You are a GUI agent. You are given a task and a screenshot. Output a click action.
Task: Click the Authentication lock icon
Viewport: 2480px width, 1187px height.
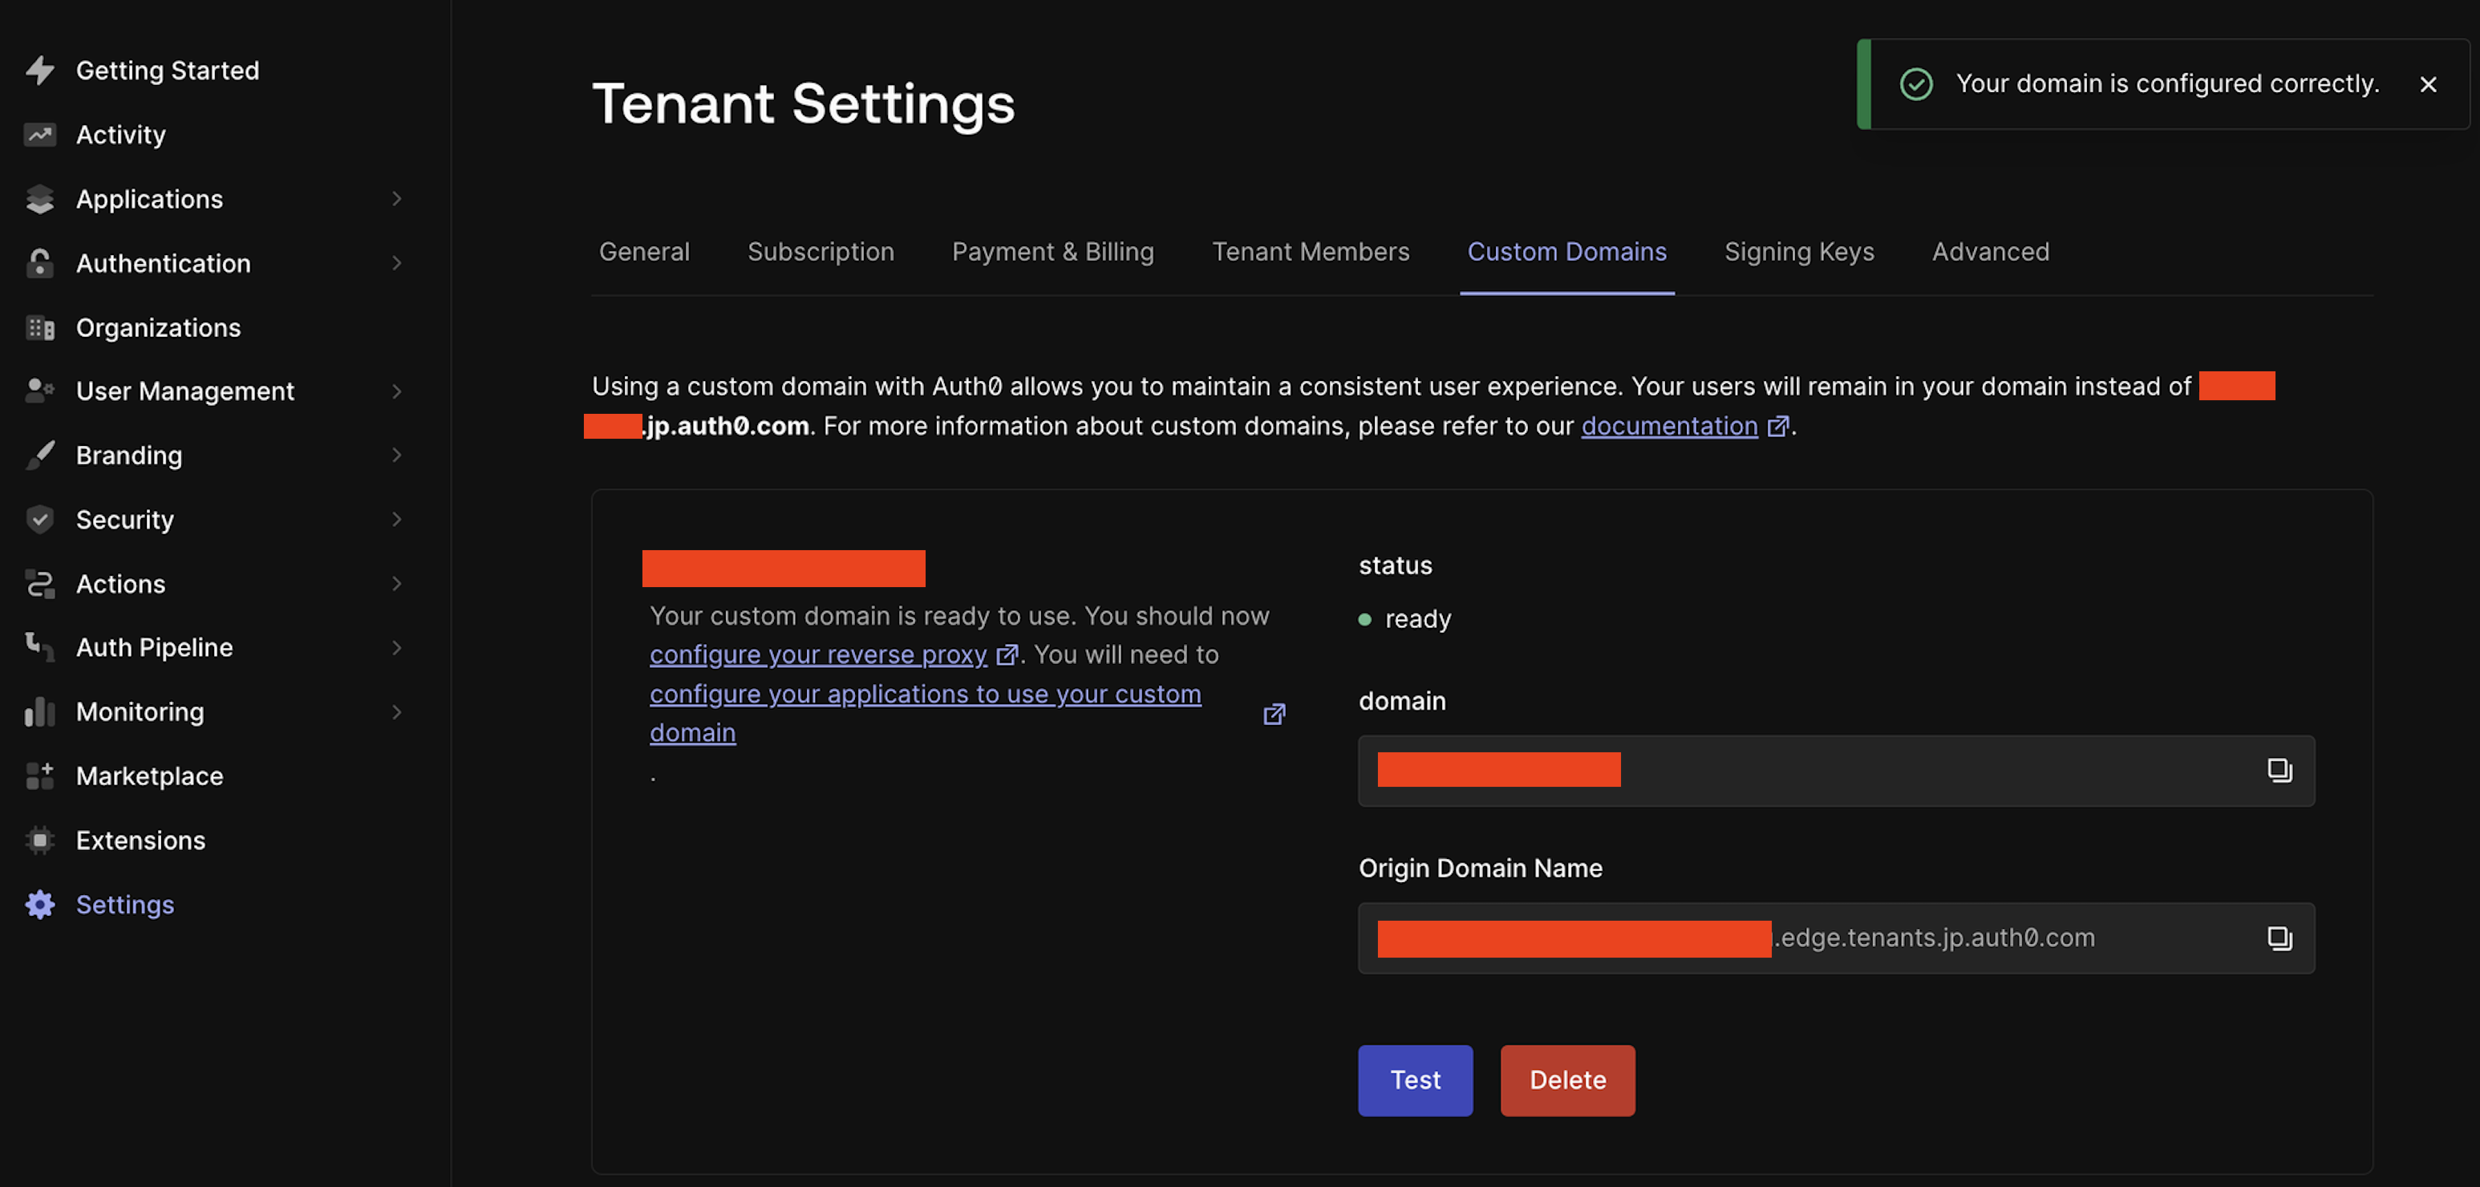pos(39,263)
